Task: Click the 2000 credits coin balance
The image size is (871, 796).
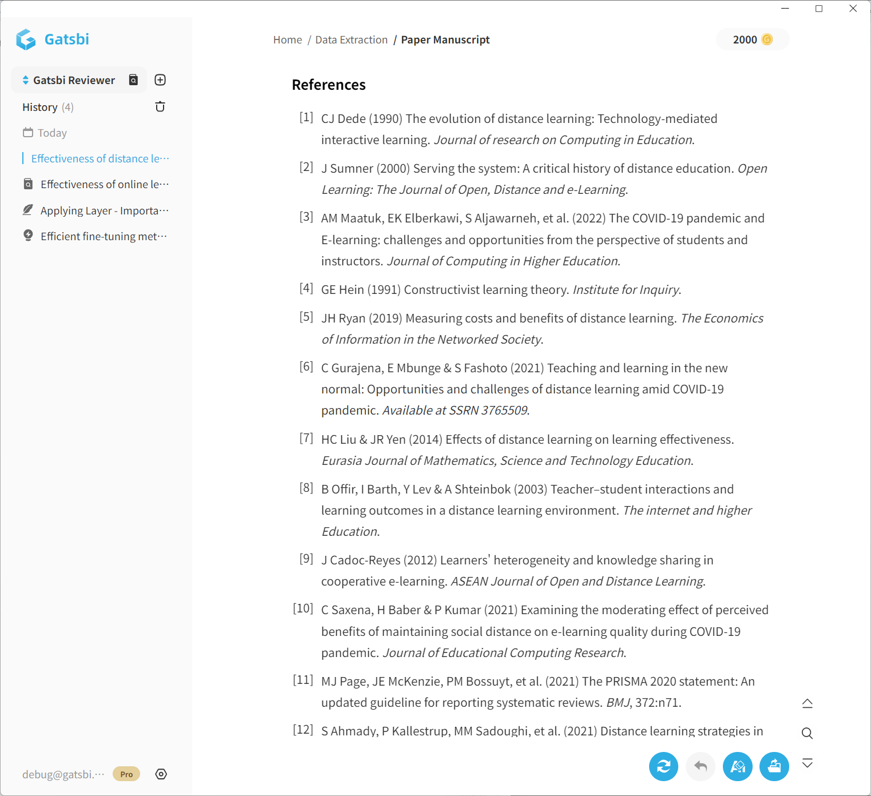Action: point(752,39)
